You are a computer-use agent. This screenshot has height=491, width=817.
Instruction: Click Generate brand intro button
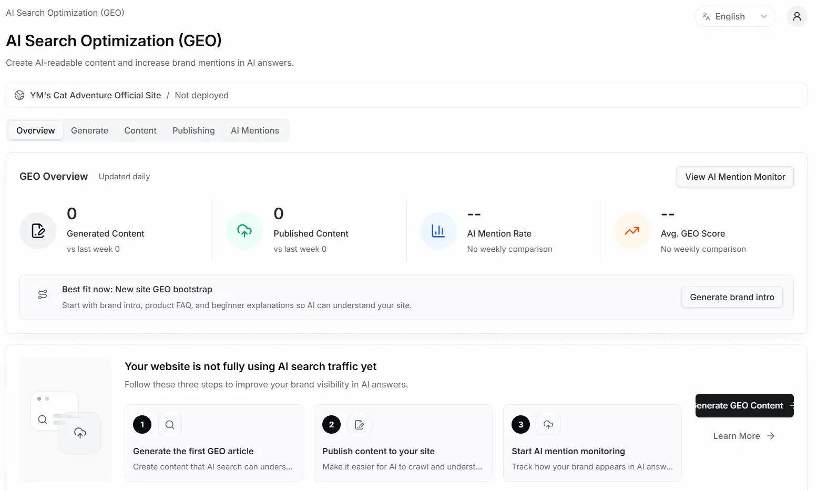tap(732, 297)
